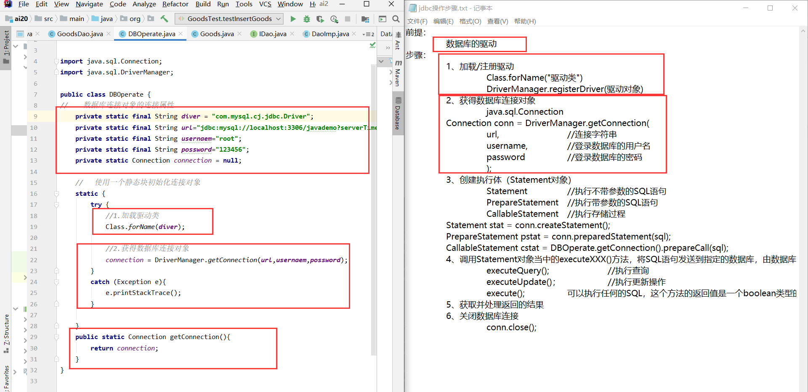This screenshot has width=808, height=392.
Task: Run GoodsTest.testInsertGoods with the green play icon
Action: click(x=293, y=19)
